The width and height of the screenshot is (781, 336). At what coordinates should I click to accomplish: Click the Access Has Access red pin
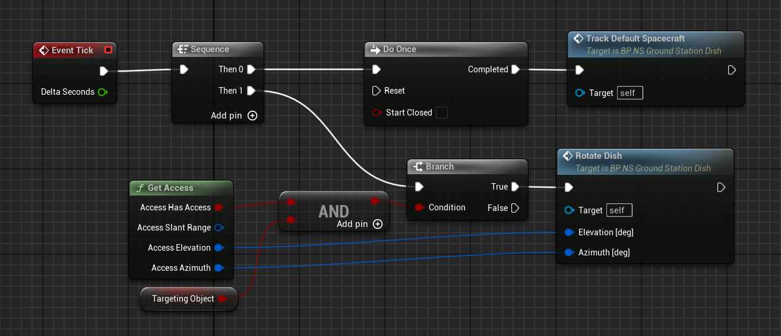pos(218,207)
